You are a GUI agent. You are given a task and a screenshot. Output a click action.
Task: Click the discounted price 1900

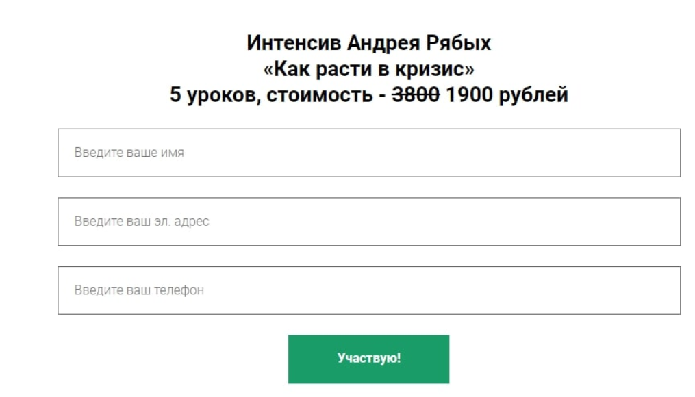point(469,95)
